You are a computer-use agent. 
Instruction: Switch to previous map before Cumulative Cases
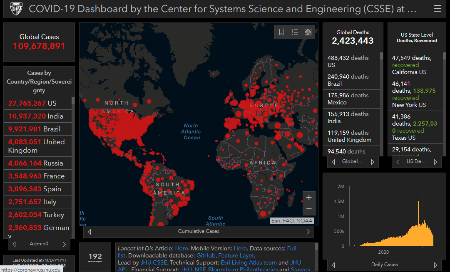[90, 232]
